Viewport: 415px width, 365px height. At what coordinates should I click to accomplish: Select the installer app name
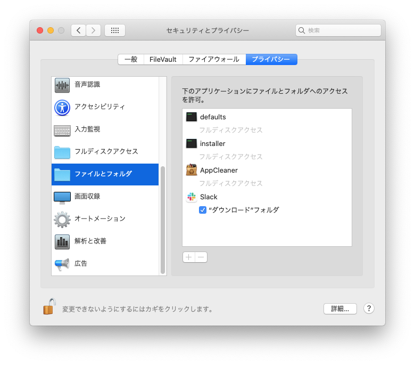[x=213, y=144]
